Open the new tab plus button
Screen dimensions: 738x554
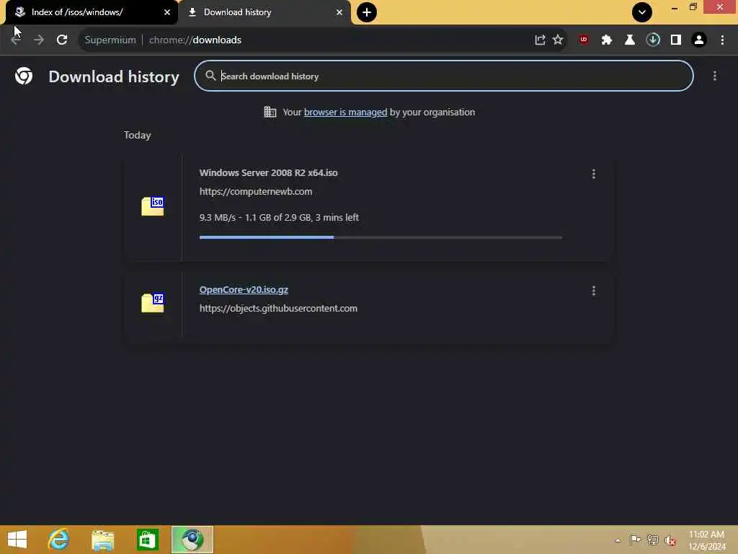pos(367,12)
